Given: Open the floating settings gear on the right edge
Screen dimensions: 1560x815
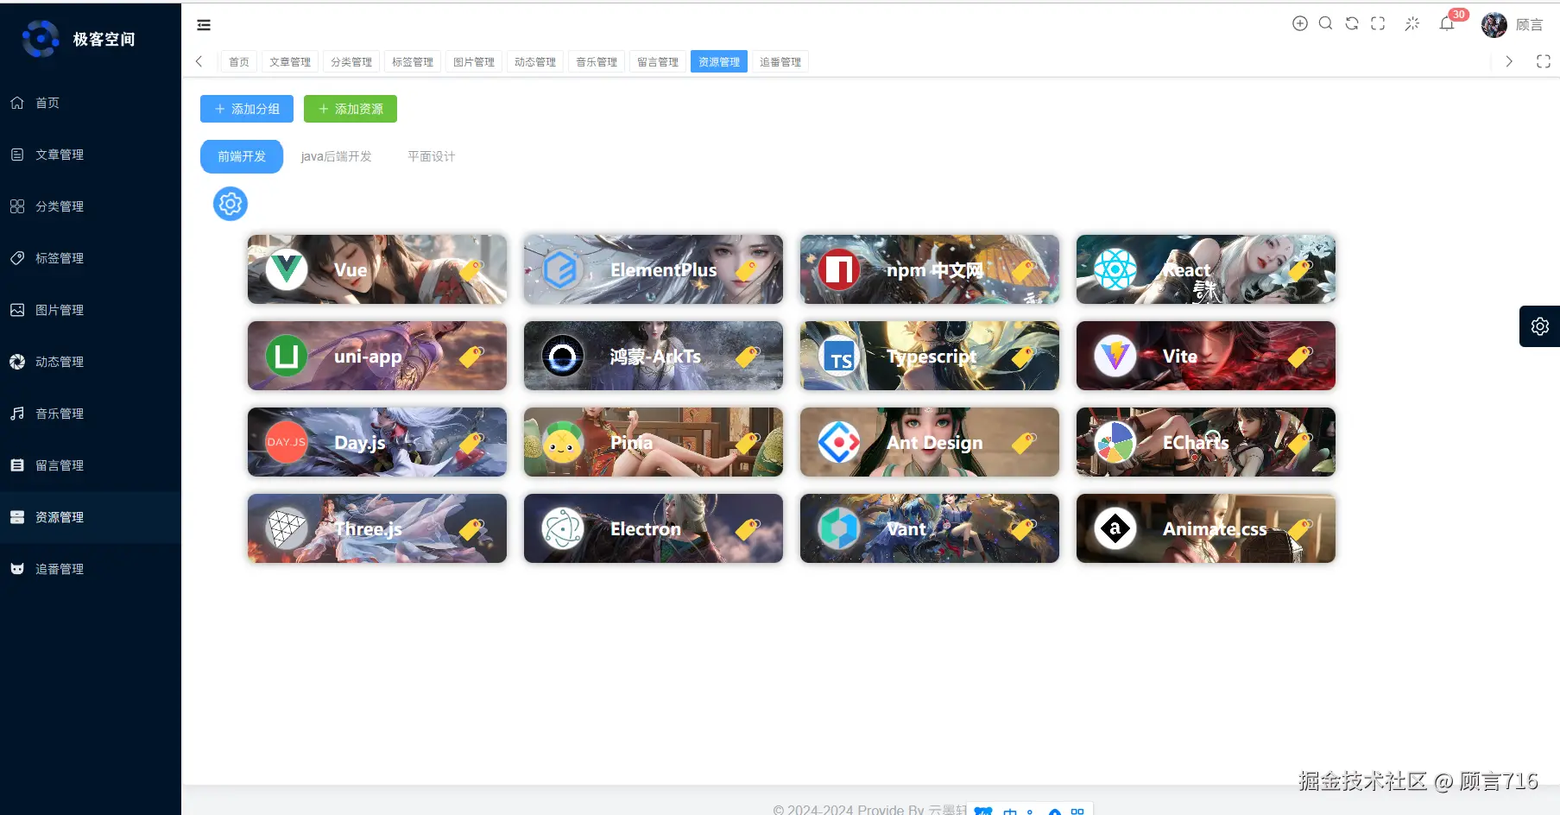Looking at the screenshot, I should 1539,326.
